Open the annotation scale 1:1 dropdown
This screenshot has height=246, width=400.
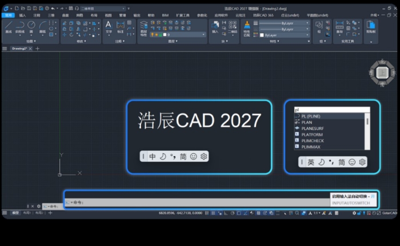coord(317,213)
